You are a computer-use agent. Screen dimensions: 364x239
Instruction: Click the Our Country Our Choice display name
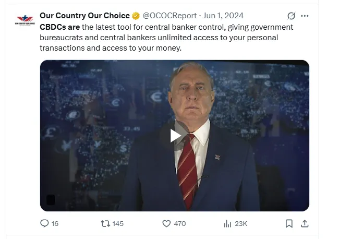point(84,16)
